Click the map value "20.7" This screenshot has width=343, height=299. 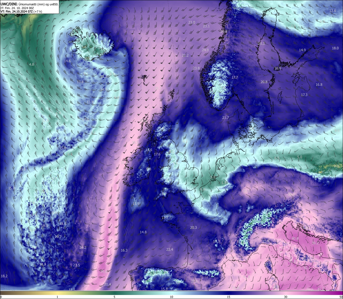(58, 237)
